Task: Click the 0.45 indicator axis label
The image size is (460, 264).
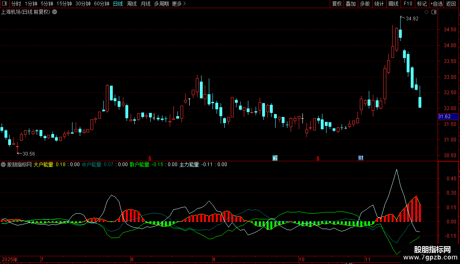Action: 451,179
